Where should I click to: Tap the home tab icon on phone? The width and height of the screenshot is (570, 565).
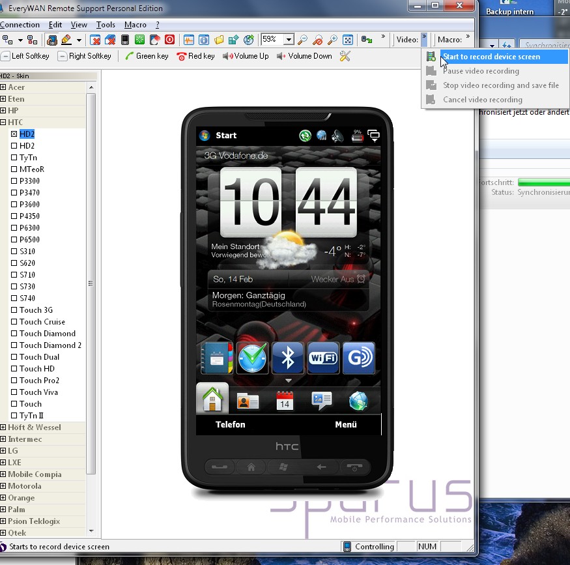point(212,398)
